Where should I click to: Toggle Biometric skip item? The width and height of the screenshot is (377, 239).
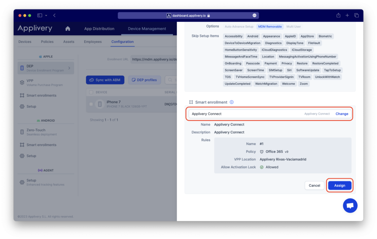325,36
